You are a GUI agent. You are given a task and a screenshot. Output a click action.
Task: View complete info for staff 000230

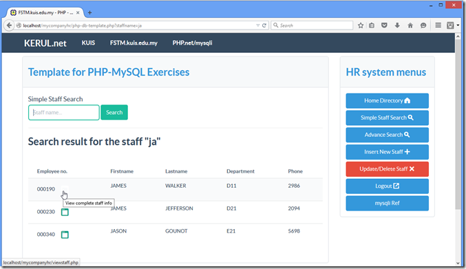[x=65, y=212]
